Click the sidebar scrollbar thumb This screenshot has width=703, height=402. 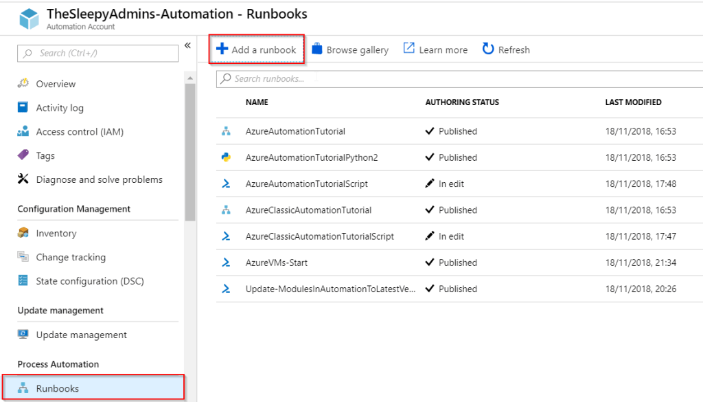pyautogui.click(x=190, y=152)
